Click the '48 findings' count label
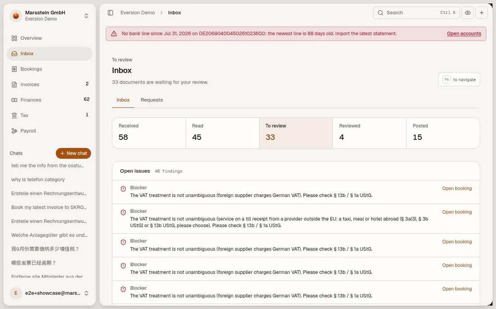Viewport: 496px width, 309px height. tap(168, 171)
